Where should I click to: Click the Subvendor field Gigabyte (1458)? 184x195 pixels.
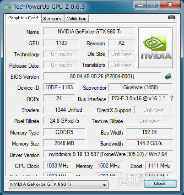141,87
